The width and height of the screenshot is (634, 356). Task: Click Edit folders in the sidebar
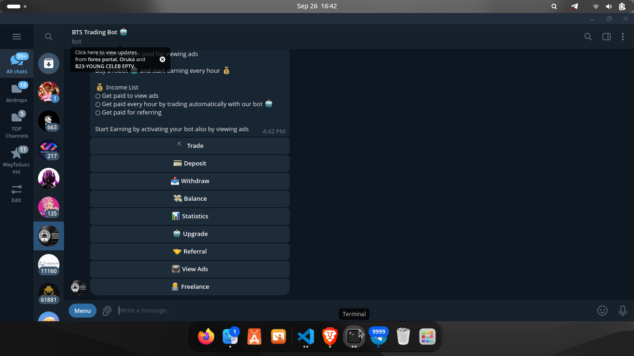[x=17, y=193]
